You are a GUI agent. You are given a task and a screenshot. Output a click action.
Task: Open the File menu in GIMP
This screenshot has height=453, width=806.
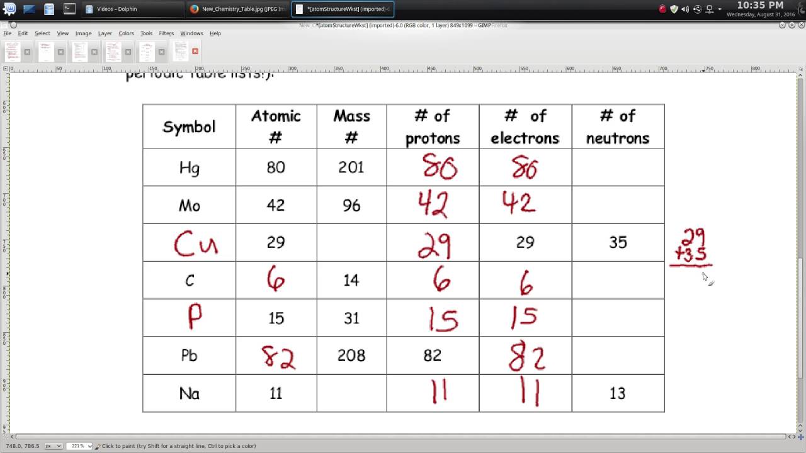coord(7,33)
